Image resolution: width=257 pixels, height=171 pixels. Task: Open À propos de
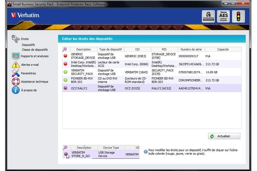click(29, 90)
